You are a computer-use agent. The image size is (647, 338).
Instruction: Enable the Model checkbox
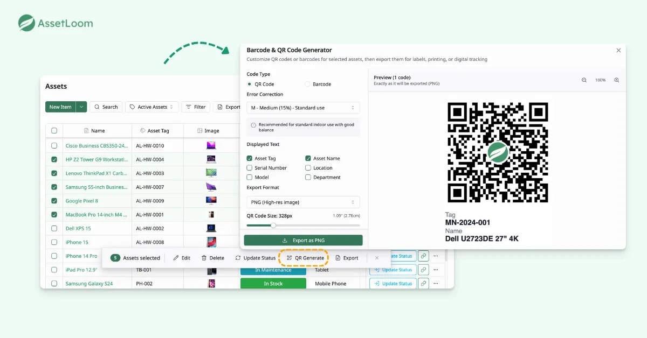pyautogui.click(x=250, y=177)
